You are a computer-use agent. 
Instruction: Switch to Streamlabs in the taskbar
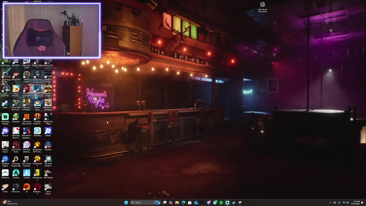click(227, 203)
